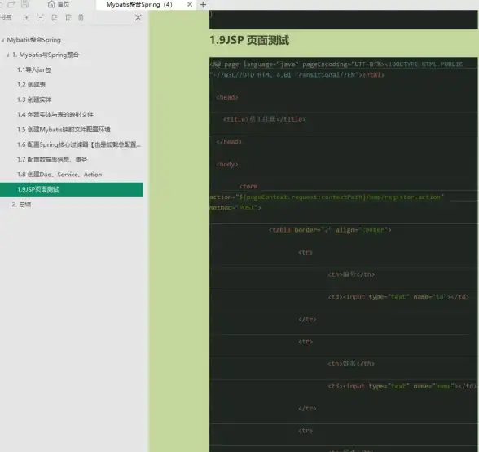Screen dimensions: 479x452
Task: Open a new tab with the plus button
Action: 203,5
